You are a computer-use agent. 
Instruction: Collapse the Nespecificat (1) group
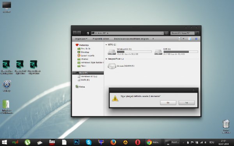pos(106,59)
